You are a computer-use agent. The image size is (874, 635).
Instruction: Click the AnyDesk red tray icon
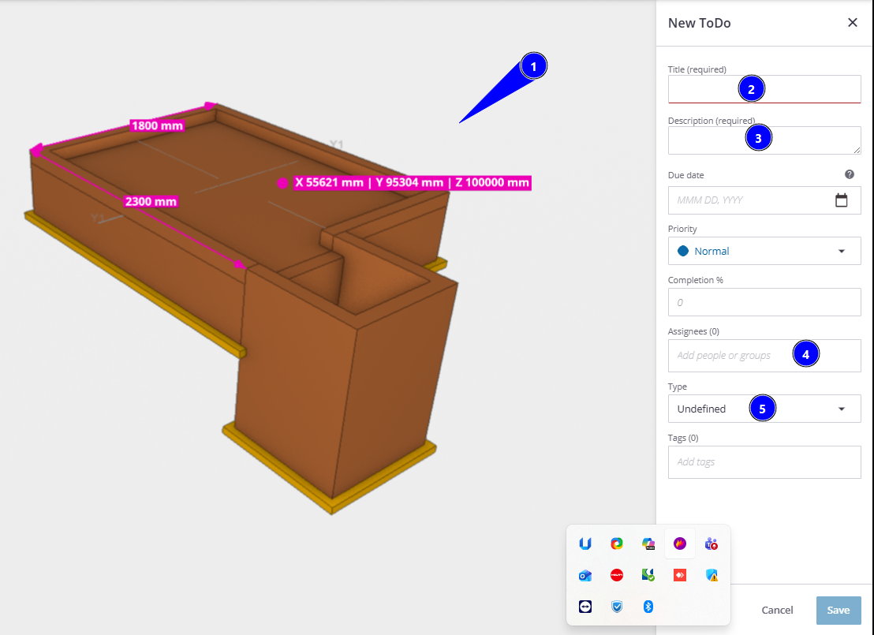679,575
